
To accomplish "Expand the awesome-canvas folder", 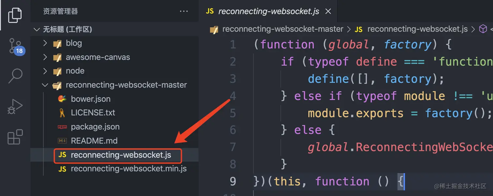I will [x=45, y=57].
